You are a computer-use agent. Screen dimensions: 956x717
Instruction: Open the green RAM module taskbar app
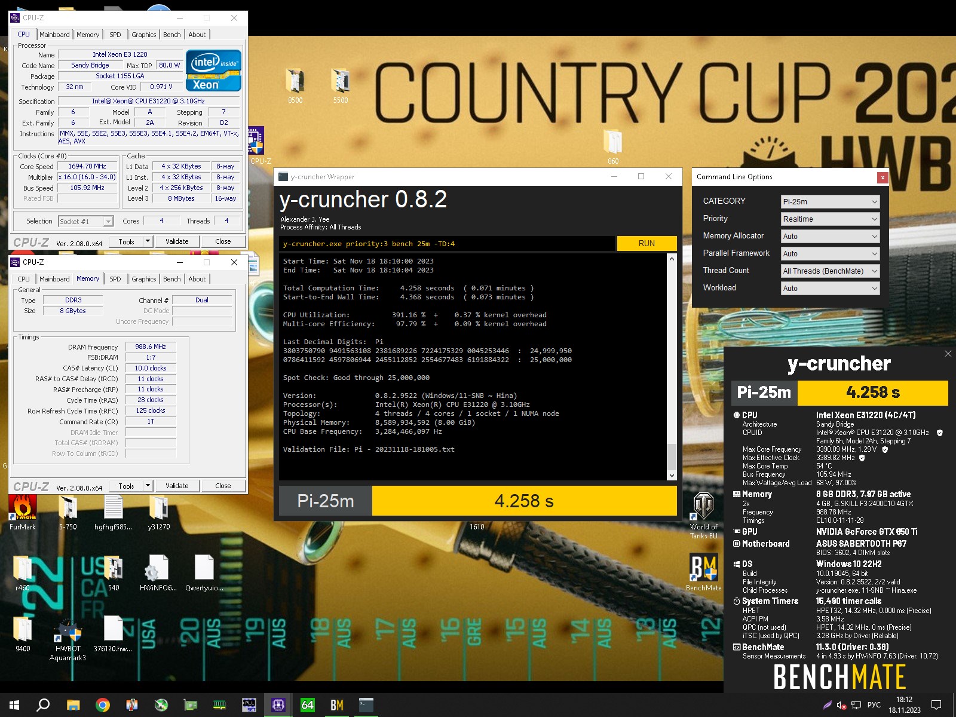coord(220,705)
